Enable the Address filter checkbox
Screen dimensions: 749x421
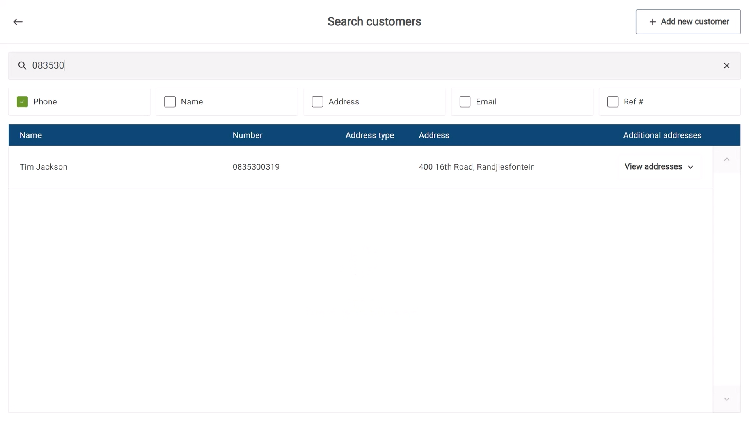[318, 102]
